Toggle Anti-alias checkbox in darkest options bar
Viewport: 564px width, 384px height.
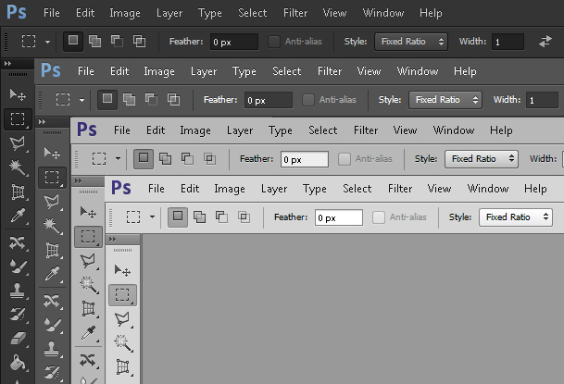coord(274,42)
